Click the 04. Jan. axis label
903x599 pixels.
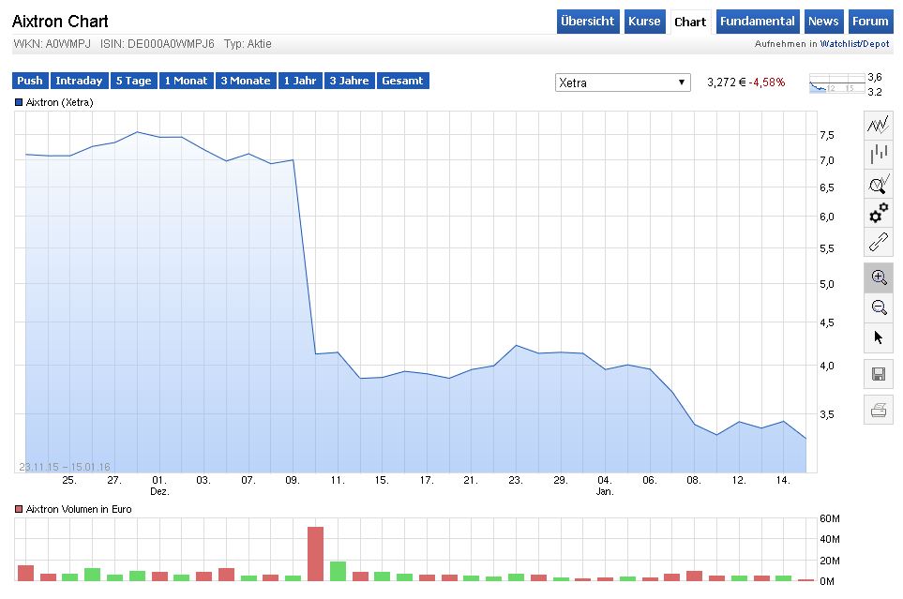[x=605, y=486]
